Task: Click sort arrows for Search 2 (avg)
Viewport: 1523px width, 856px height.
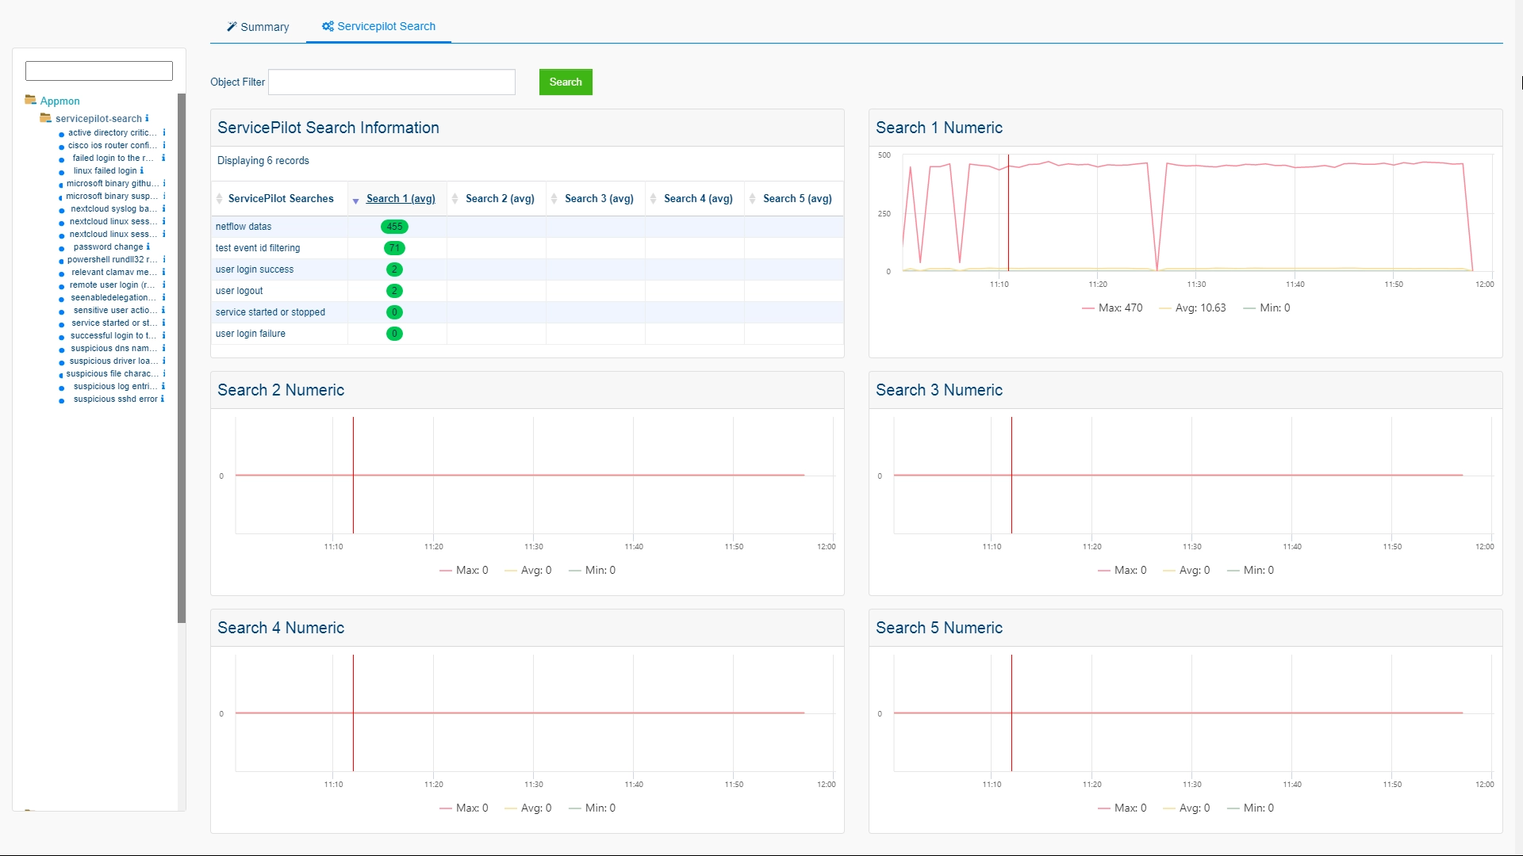Action: point(455,199)
